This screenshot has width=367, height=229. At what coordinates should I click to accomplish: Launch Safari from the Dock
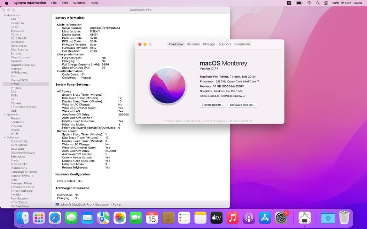(55, 218)
